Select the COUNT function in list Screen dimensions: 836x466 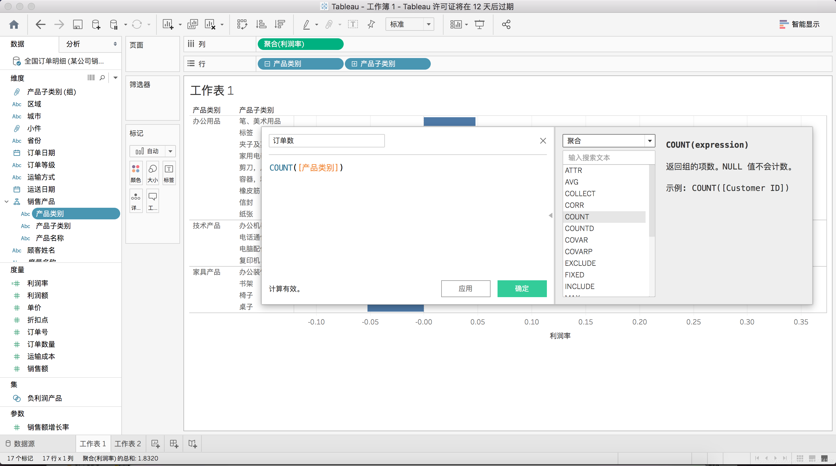(604, 217)
